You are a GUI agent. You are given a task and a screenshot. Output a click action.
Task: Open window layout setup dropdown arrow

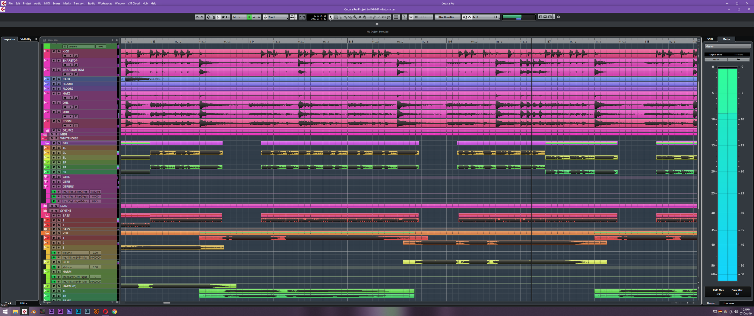553,17
